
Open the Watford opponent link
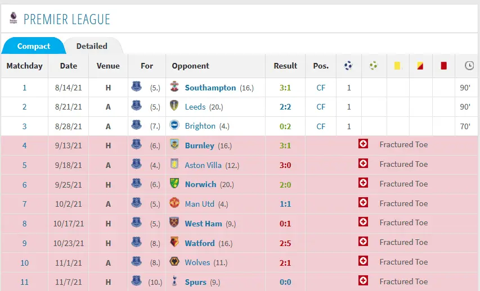click(x=199, y=243)
